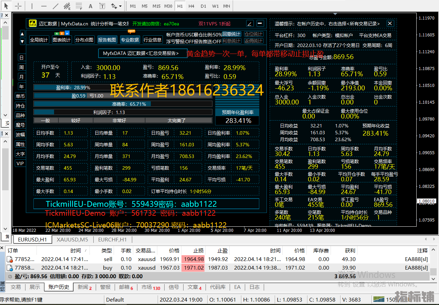Click the panel up arrow button
The height and width of the screenshot is (305, 439).
click(x=22, y=34)
